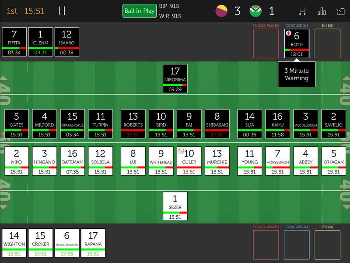The height and width of the screenshot is (263, 350).
Task: Dismiss the 3 Minute Warning popup
Action: pos(297,74)
